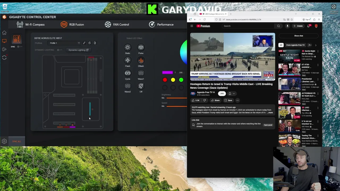340x191 pixels.
Task: Select the monitor icon in Gigabyte sidebar
Action: 4,41
